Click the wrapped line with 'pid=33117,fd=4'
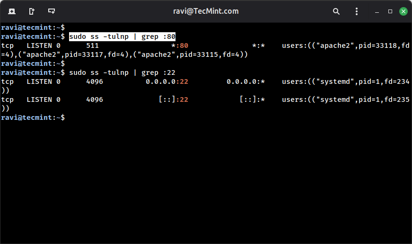The width and height of the screenshot is (412, 244). point(124,54)
